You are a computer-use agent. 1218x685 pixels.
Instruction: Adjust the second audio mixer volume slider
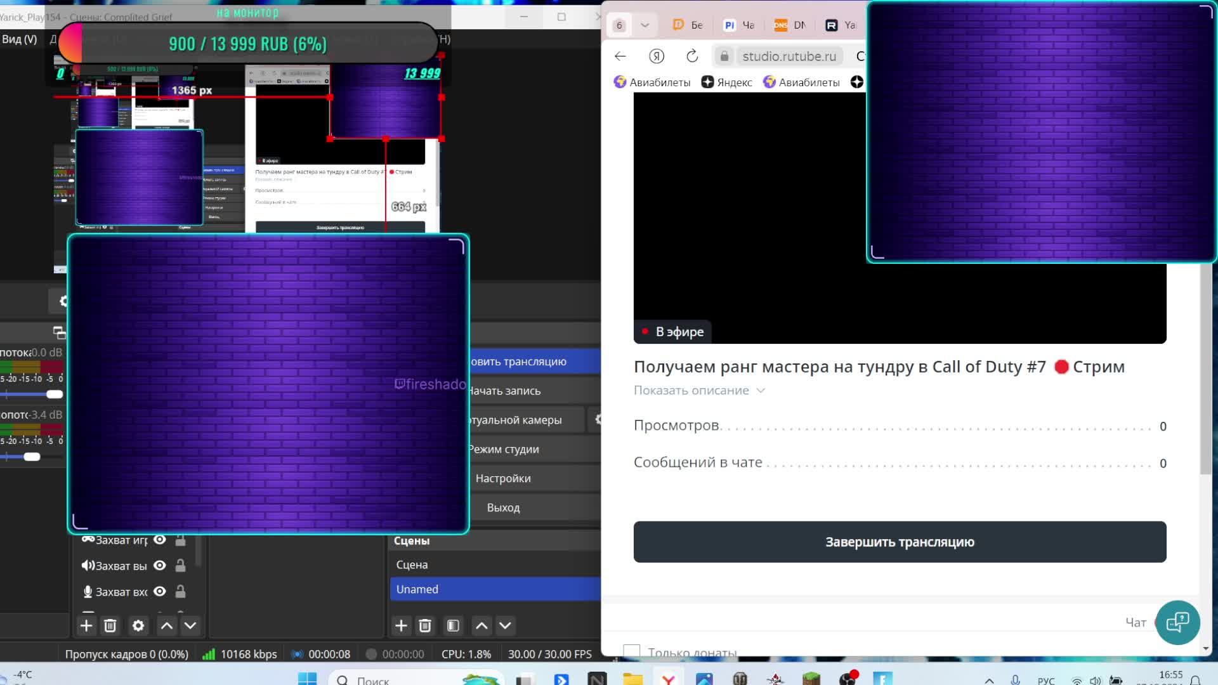pyautogui.click(x=32, y=457)
